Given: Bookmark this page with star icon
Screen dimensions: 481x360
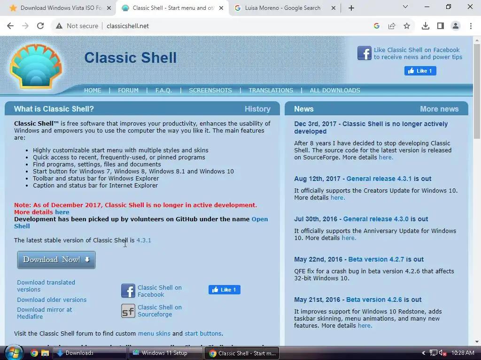Looking at the screenshot, I should (407, 26).
